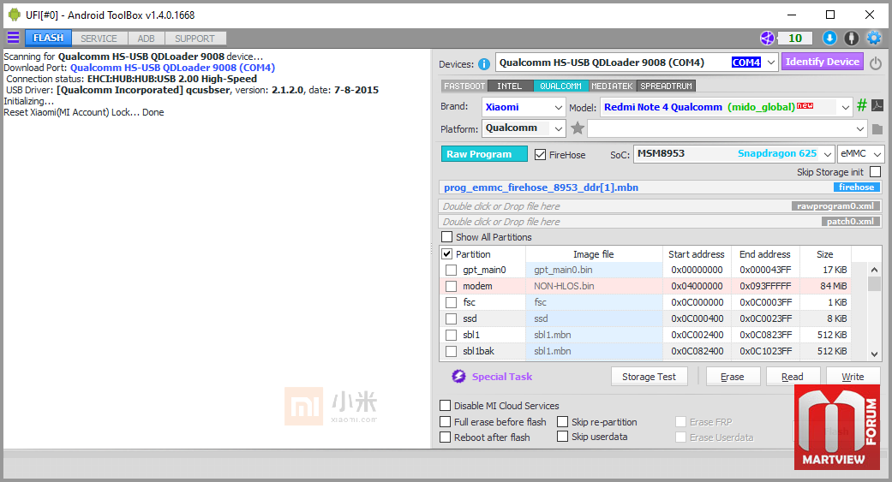This screenshot has height=482, width=892.
Task: Check the modem partition box
Action: [451, 286]
